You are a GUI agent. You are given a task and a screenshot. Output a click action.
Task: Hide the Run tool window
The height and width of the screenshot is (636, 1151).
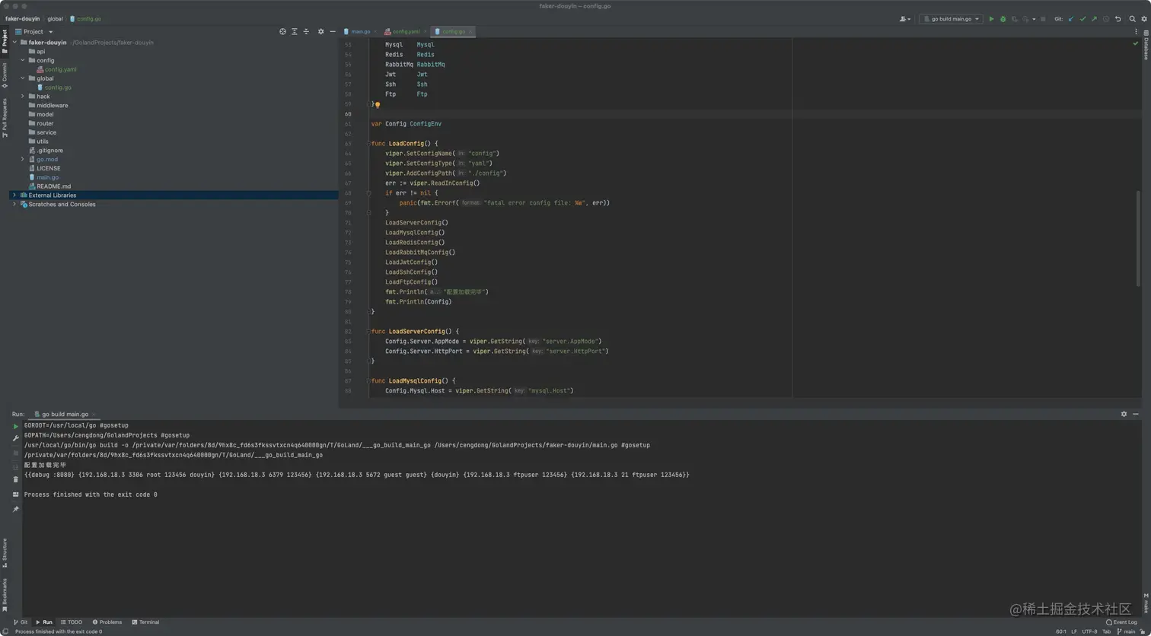[x=1136, y=414]
